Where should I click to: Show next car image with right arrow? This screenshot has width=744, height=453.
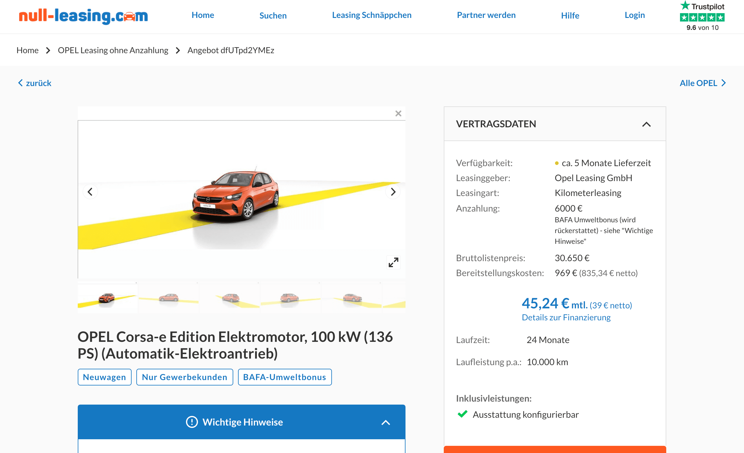tap(393, 192)
